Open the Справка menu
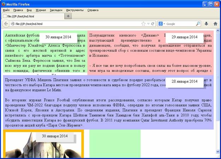Viewport: 221px width, 159px height. click(93, 10)
